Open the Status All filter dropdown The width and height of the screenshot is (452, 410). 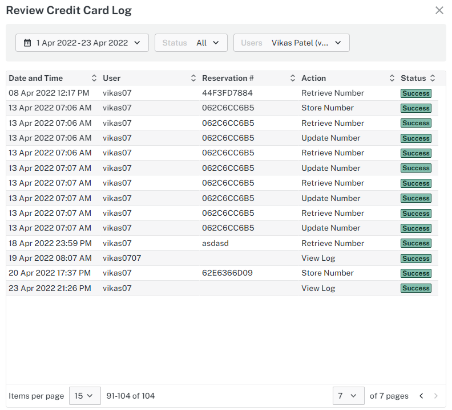(191, 43)
